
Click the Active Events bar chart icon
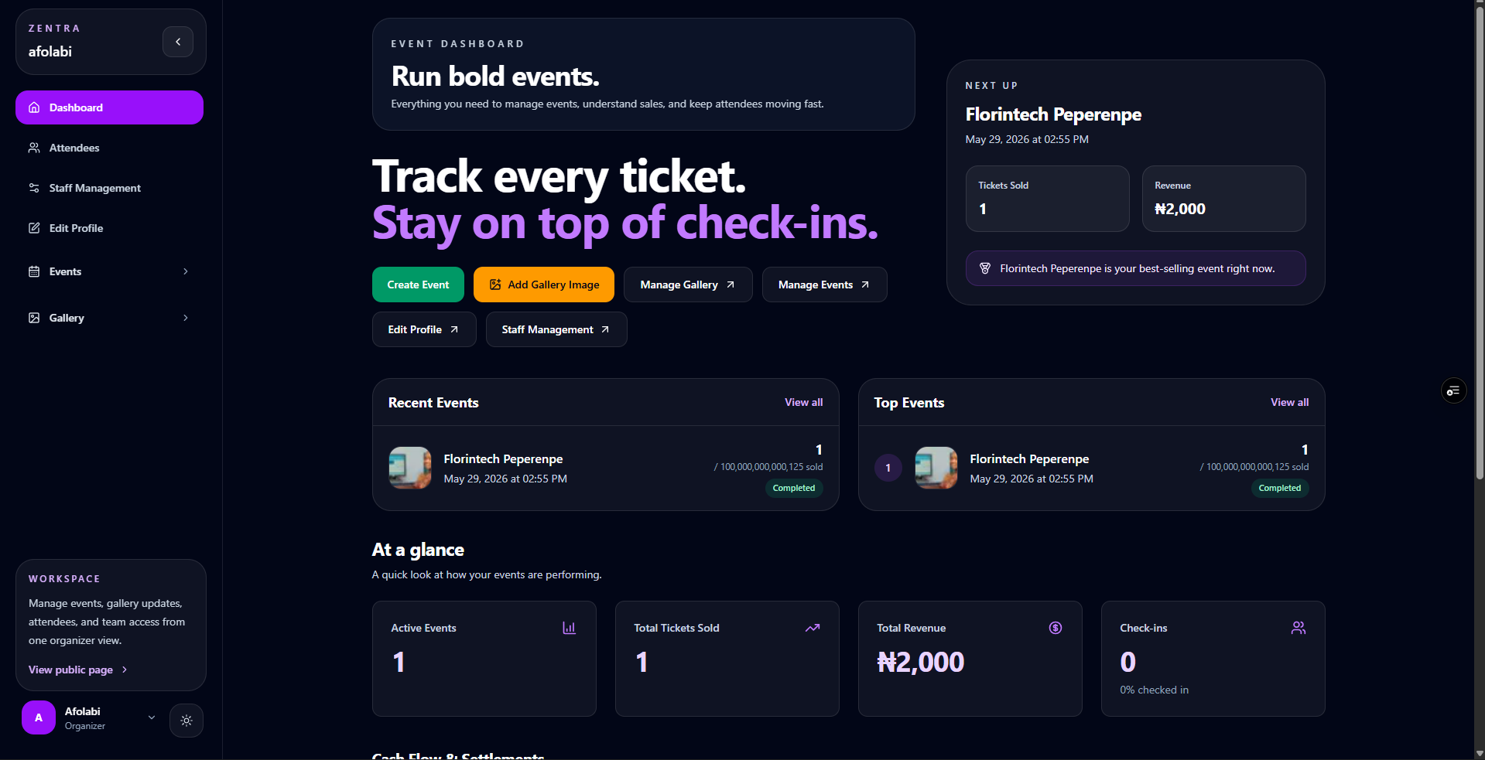pyautogui.click(x=569, y=628)
